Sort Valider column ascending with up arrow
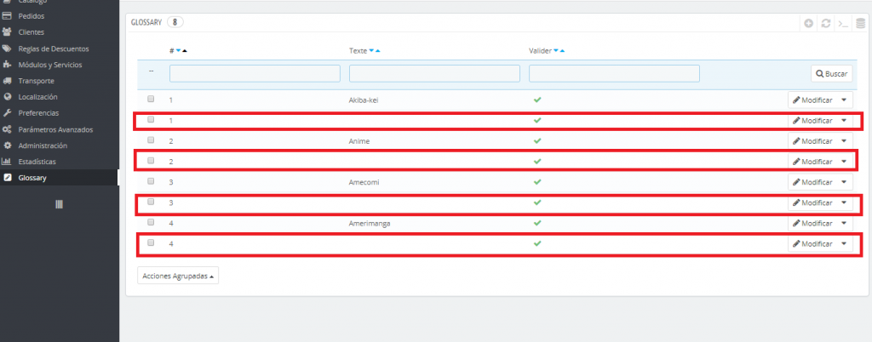872x342 pixels. pyautogui.click(x=563, y=51)
